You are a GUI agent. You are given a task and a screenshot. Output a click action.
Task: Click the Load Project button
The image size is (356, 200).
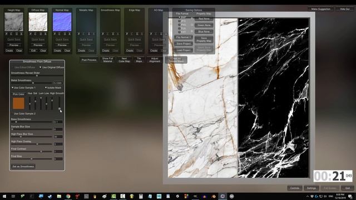184,50
